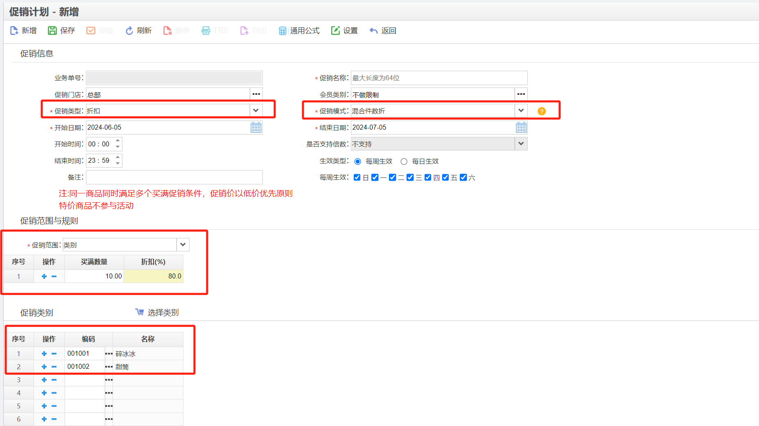The height and width of the screenshot is (426, 759).
Task: Click the 业务单号 field
Action: [174, 78]
